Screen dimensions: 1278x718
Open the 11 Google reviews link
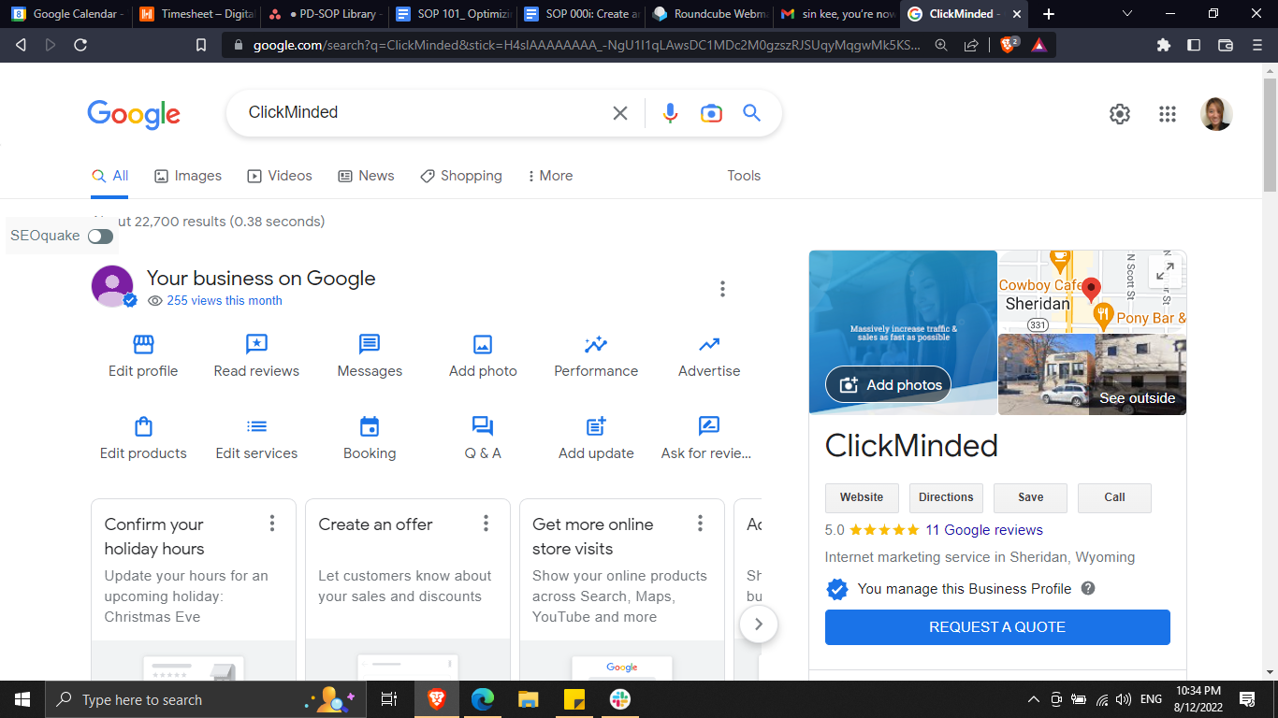(983, 530)
